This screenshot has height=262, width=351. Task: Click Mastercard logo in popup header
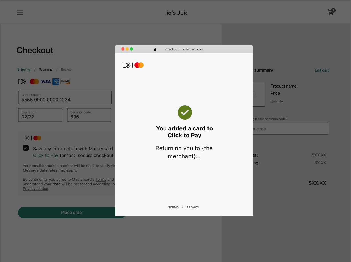(x=139, y=65)
